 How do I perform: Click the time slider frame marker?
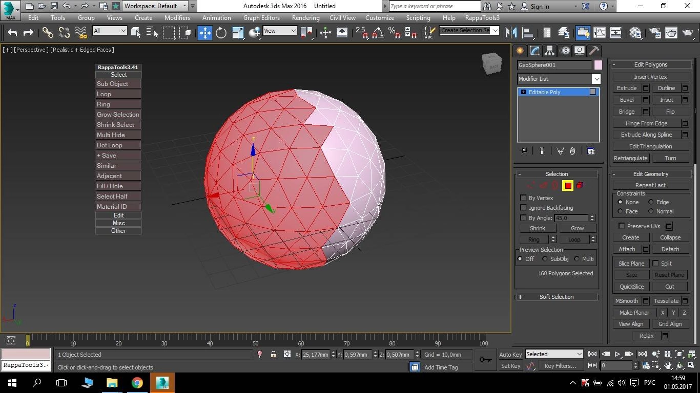pos(28,340)
